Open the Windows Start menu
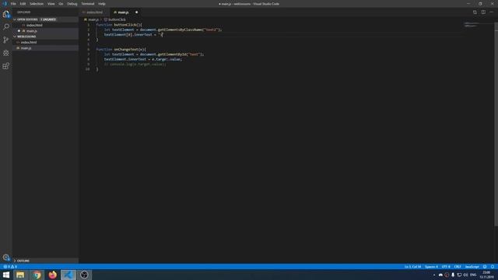498x280 pixels. pos(6,275)
